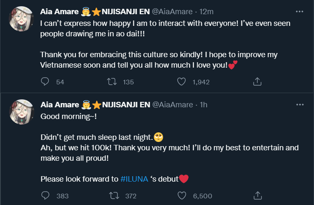
Task: Open more options on the 1h tweet
Action: pos(299,104)
